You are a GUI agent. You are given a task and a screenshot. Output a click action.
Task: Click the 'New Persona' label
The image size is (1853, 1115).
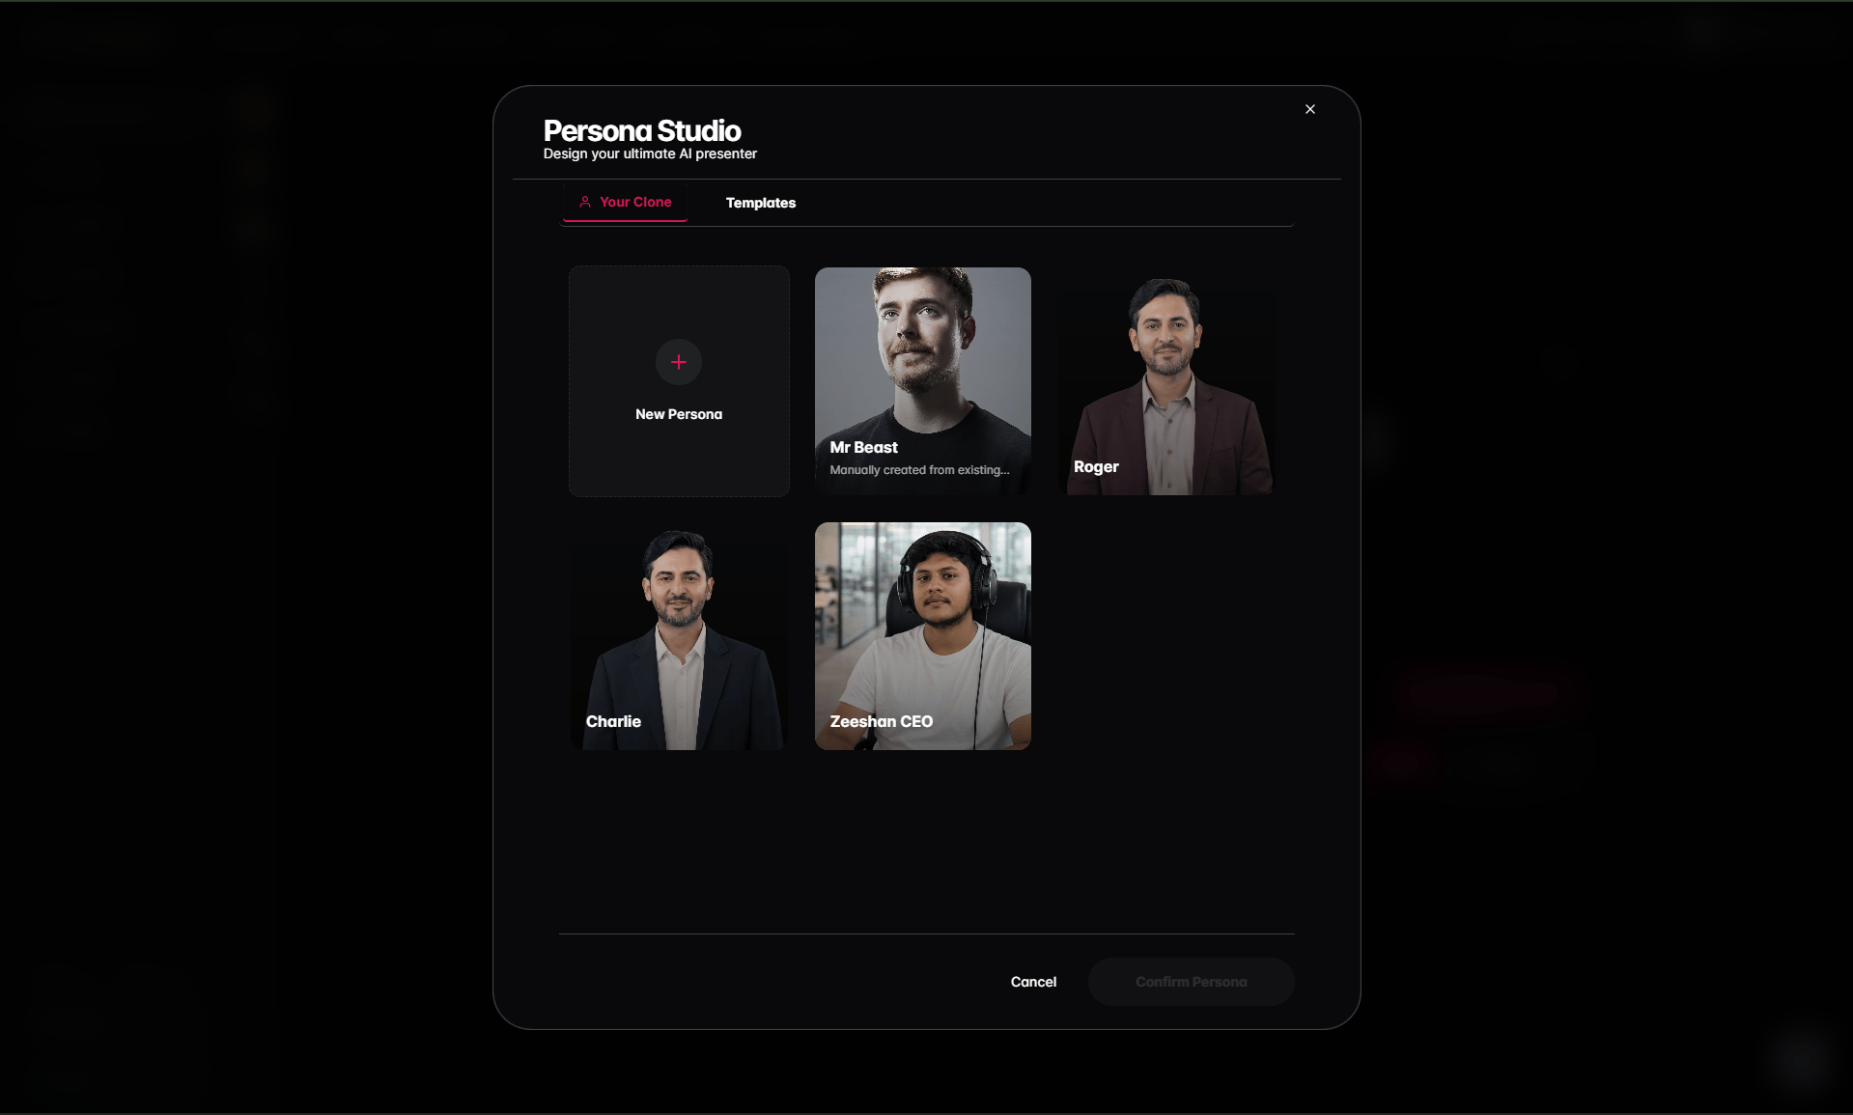click(x=679, y=414)
